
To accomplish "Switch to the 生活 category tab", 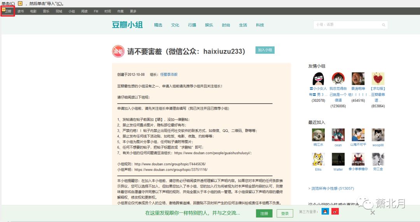I will tap(243, 25).
